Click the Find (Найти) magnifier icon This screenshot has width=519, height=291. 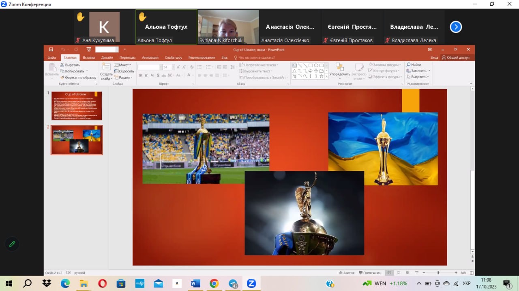[x=408, y=65]
